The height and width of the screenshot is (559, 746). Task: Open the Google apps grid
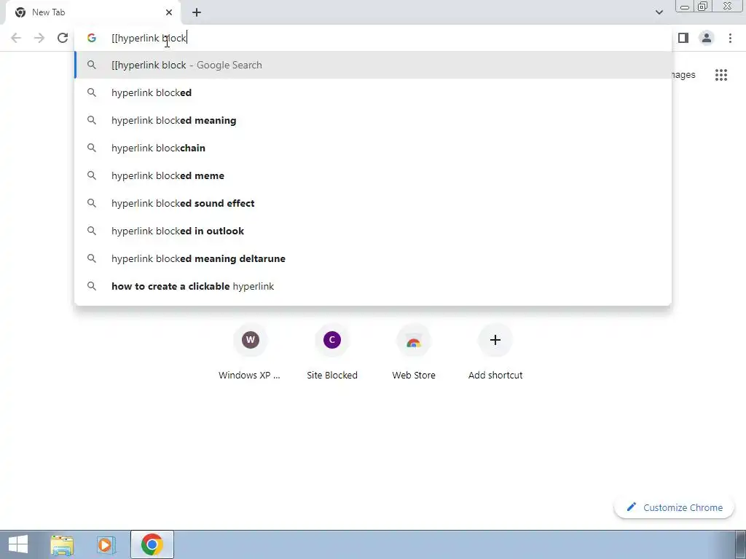tap(721, 75)
